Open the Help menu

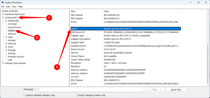pos(21,7)
